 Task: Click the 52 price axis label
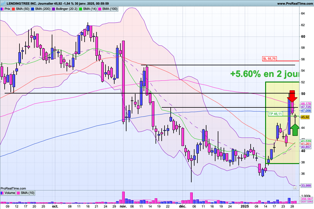click(303, 82)
